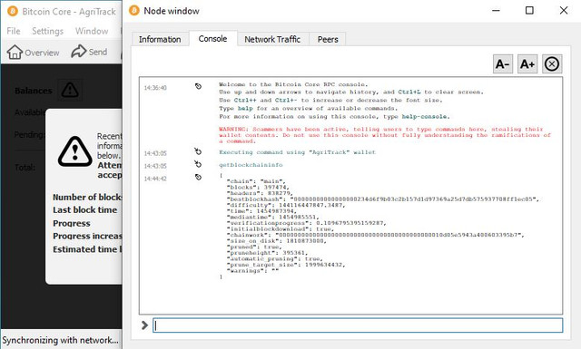The height and width of the screenshot is (349, 581).
Task: Switch to the Information tab
Action: 160,39
